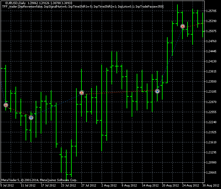Click the MetaTrader 5 copyright text
This screenshot has width=221, height=189.
click(x=39, y=180)
